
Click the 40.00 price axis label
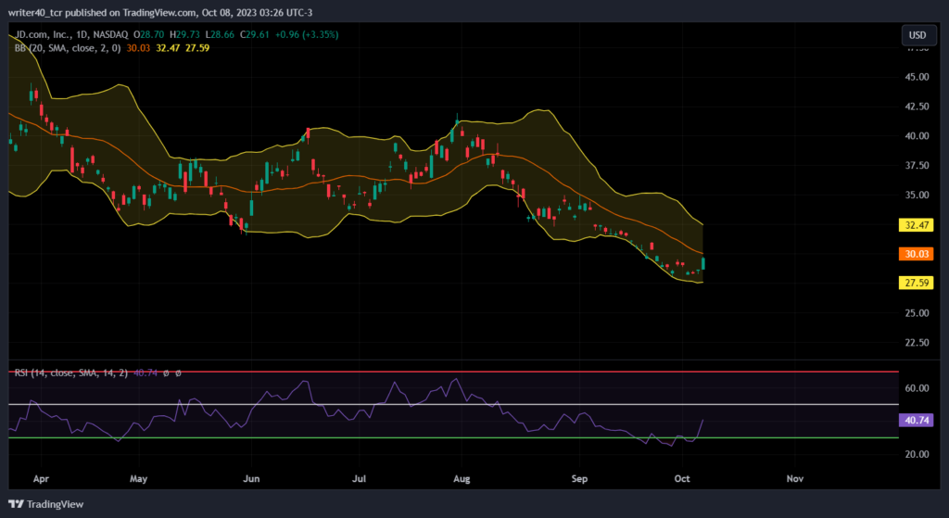(917, 136)
